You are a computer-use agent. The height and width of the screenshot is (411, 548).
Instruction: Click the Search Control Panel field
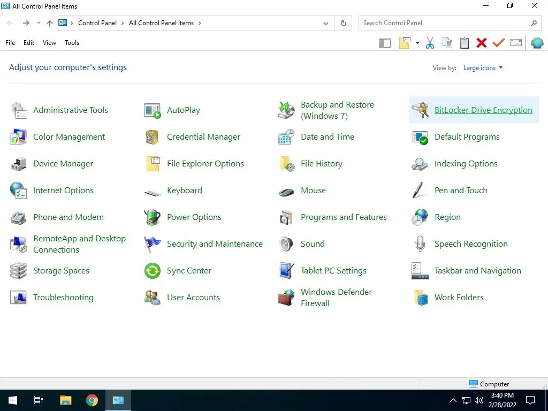pyautogui.click(x=450, y=23)
